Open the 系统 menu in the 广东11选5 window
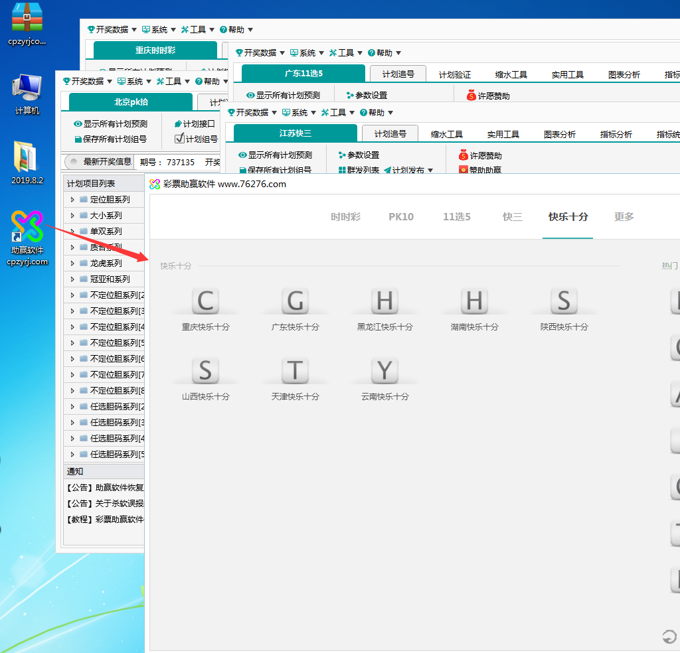The height and width of the screenshot is (653, 680). coord(307,53)
